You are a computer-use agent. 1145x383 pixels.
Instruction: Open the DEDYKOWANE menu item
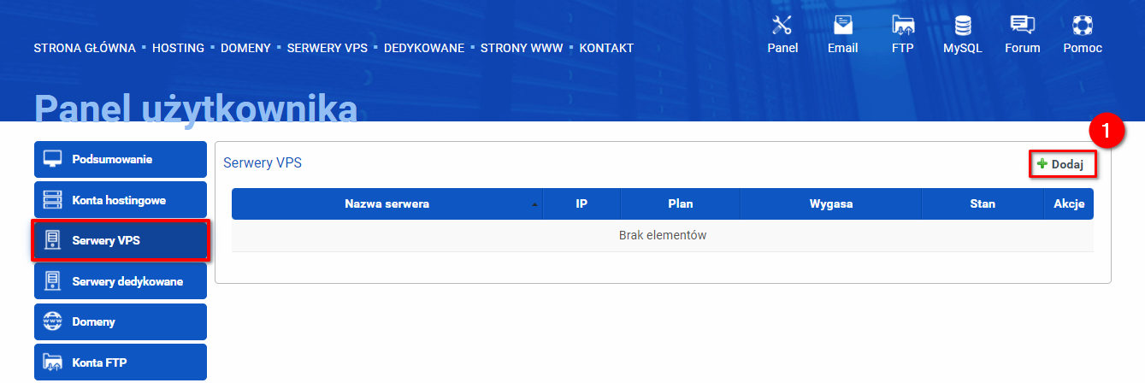pyautogui.click(x=424, y=48)
